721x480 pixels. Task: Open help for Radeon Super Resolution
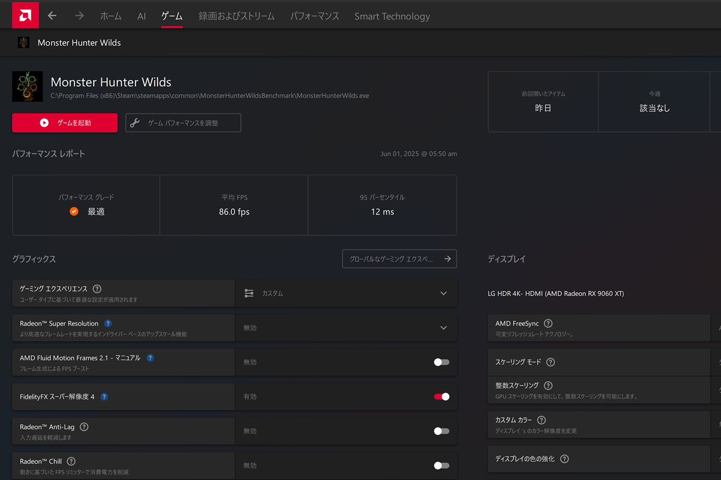pyautogui.click(x=108, y=324)
